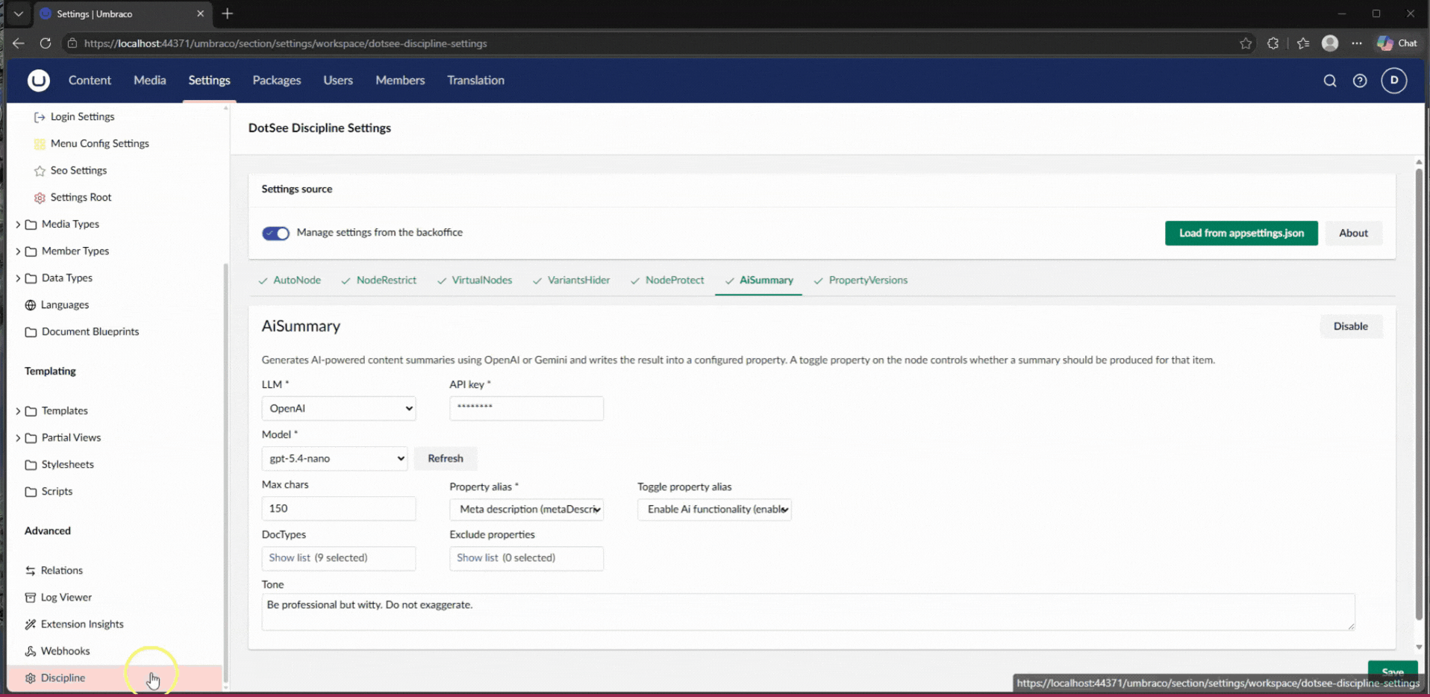Click the Settings Root gear icon
This screenshot has height=697, width=1430.
[x=40, y=198]
